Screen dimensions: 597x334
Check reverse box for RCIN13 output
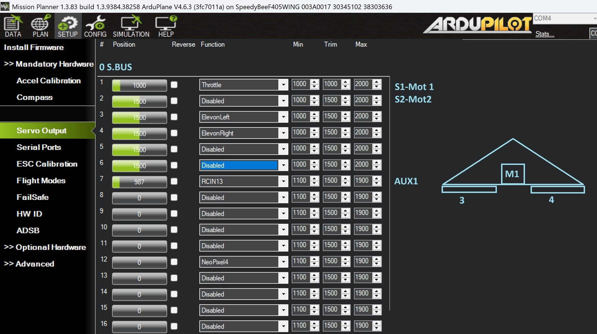(x=174, y=181)
